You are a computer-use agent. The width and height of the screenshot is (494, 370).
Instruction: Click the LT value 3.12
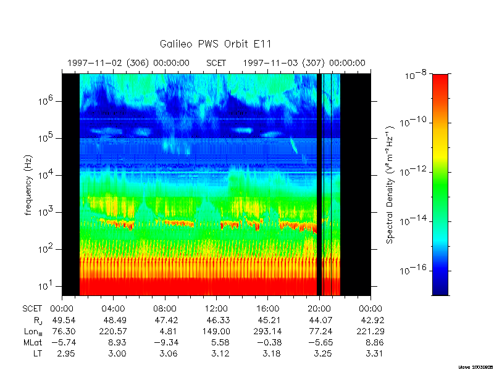click(x=220, y=353)
